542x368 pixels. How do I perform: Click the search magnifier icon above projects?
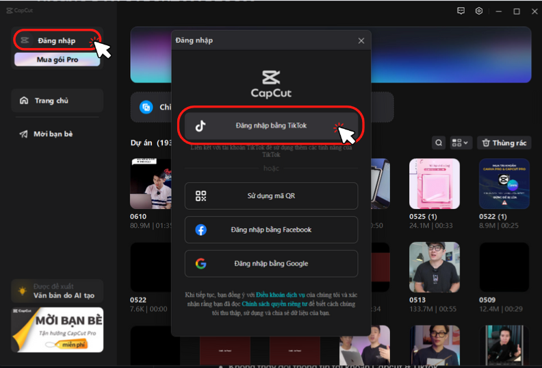coord(439,143)
